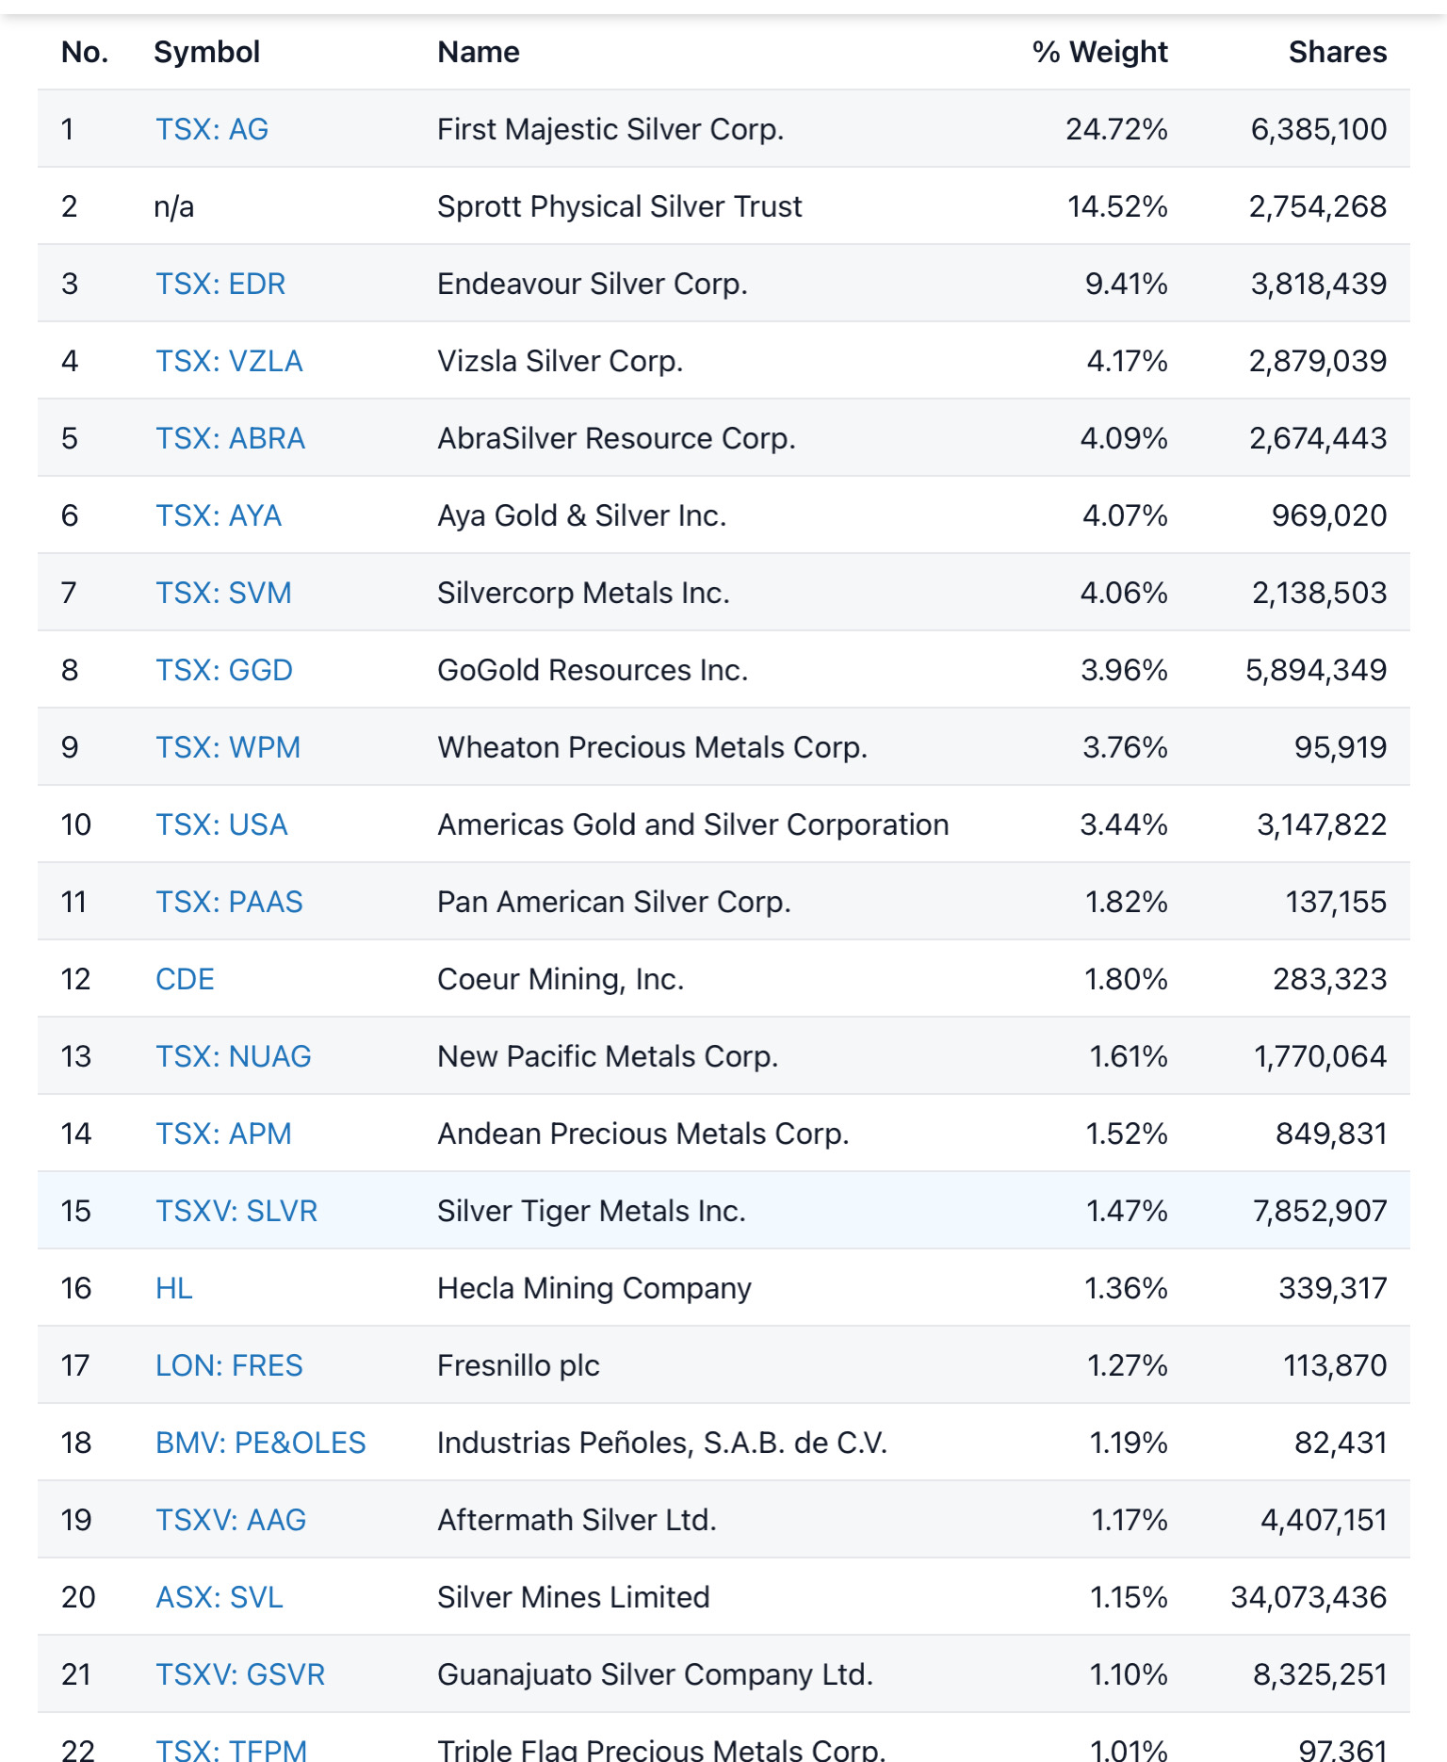1447x1762 pixels.
Task: Open the TSX: GGD symbol link
Action: pyautogui.click(x=224, y=670)
